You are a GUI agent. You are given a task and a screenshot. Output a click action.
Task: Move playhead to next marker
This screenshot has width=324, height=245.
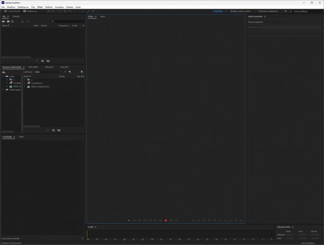click(x=160, y=221)
